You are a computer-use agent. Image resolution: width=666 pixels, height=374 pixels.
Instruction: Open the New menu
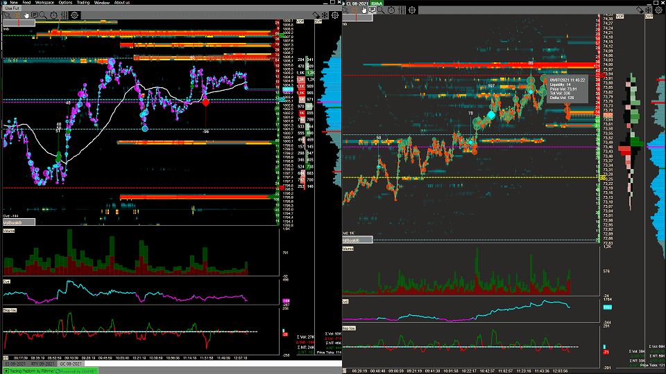(14, 3)
